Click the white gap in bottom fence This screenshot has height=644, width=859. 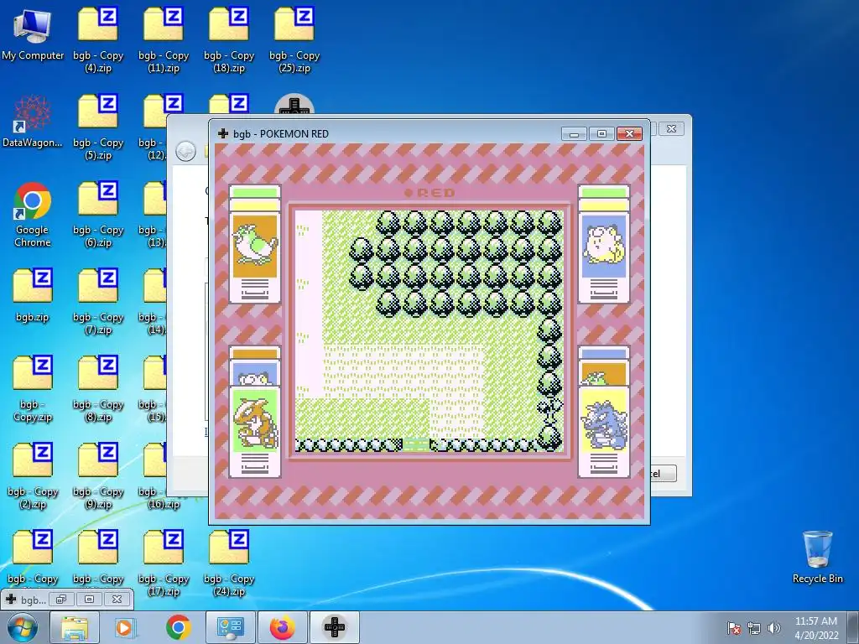416,444
